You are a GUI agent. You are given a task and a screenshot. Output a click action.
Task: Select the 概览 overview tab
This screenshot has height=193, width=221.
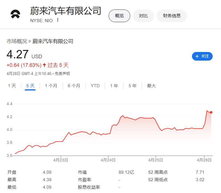point(119,16)
